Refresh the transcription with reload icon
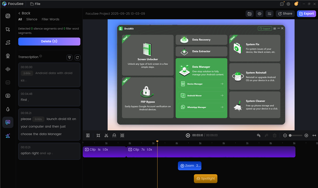 [x=77, y=58]
